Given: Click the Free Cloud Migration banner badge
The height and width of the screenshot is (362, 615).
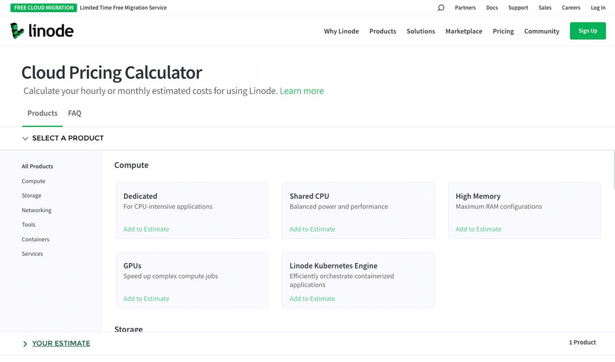Looking at the screenshot, I should pyautogui.click(x=43, y=8).
